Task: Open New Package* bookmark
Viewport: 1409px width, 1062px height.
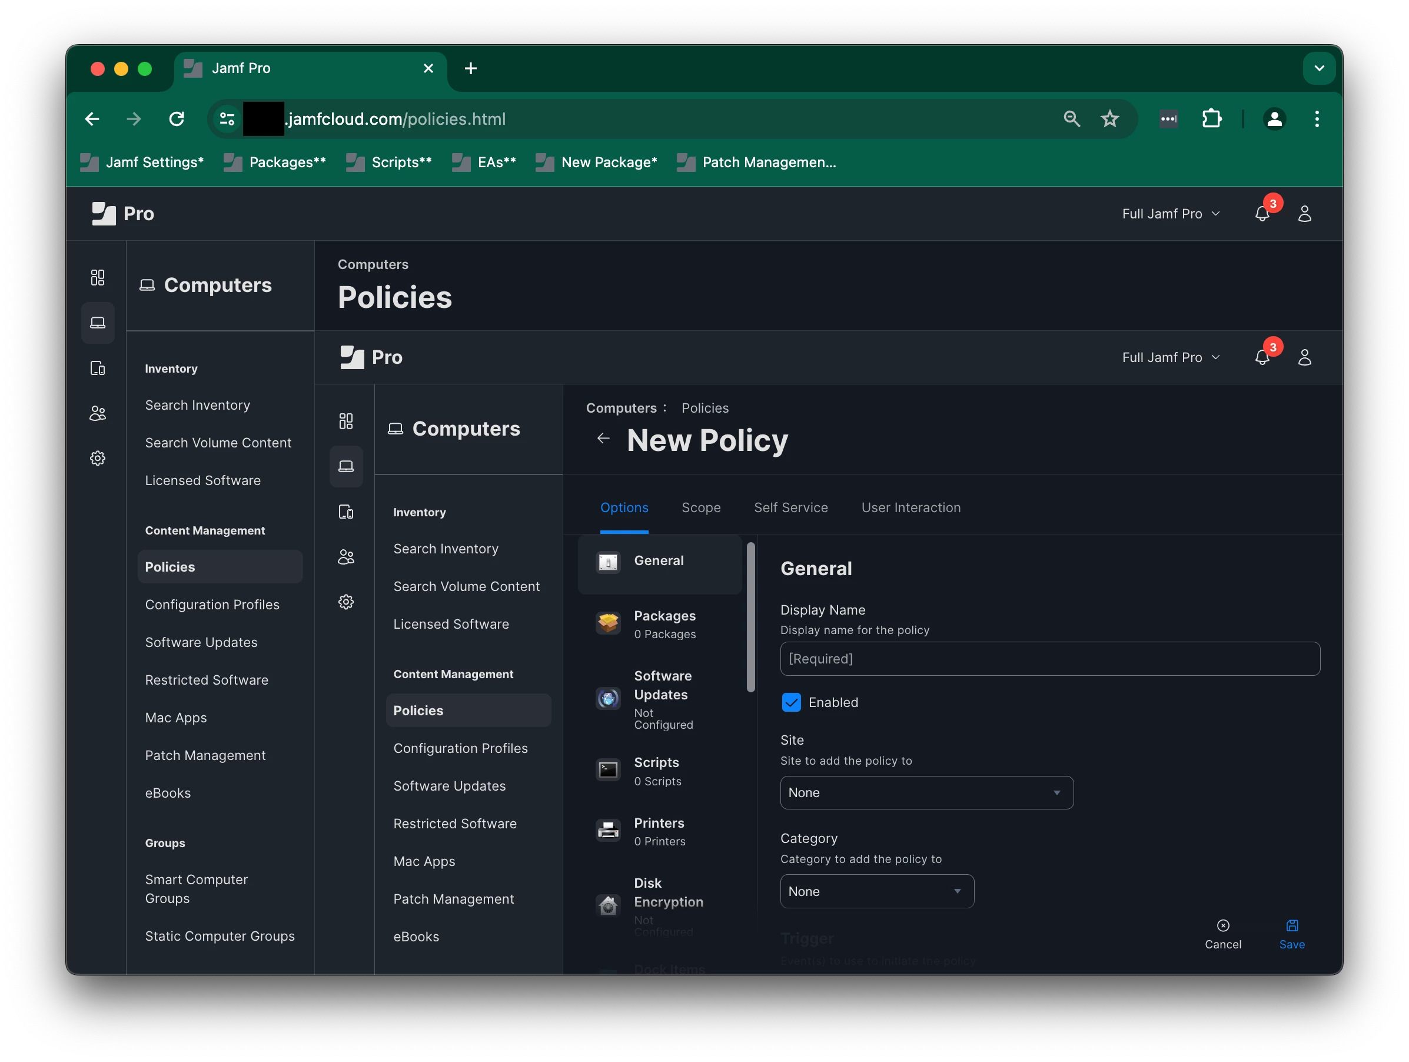Action: [x=597, y=162]
